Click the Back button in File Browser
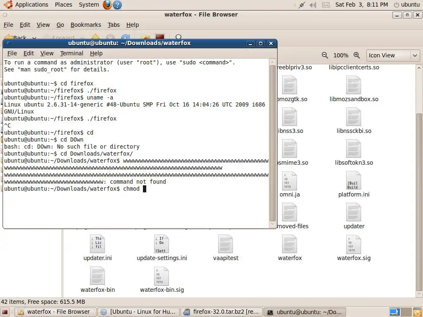This screenshot has width=423, height=317. click(x=15, y=37)
